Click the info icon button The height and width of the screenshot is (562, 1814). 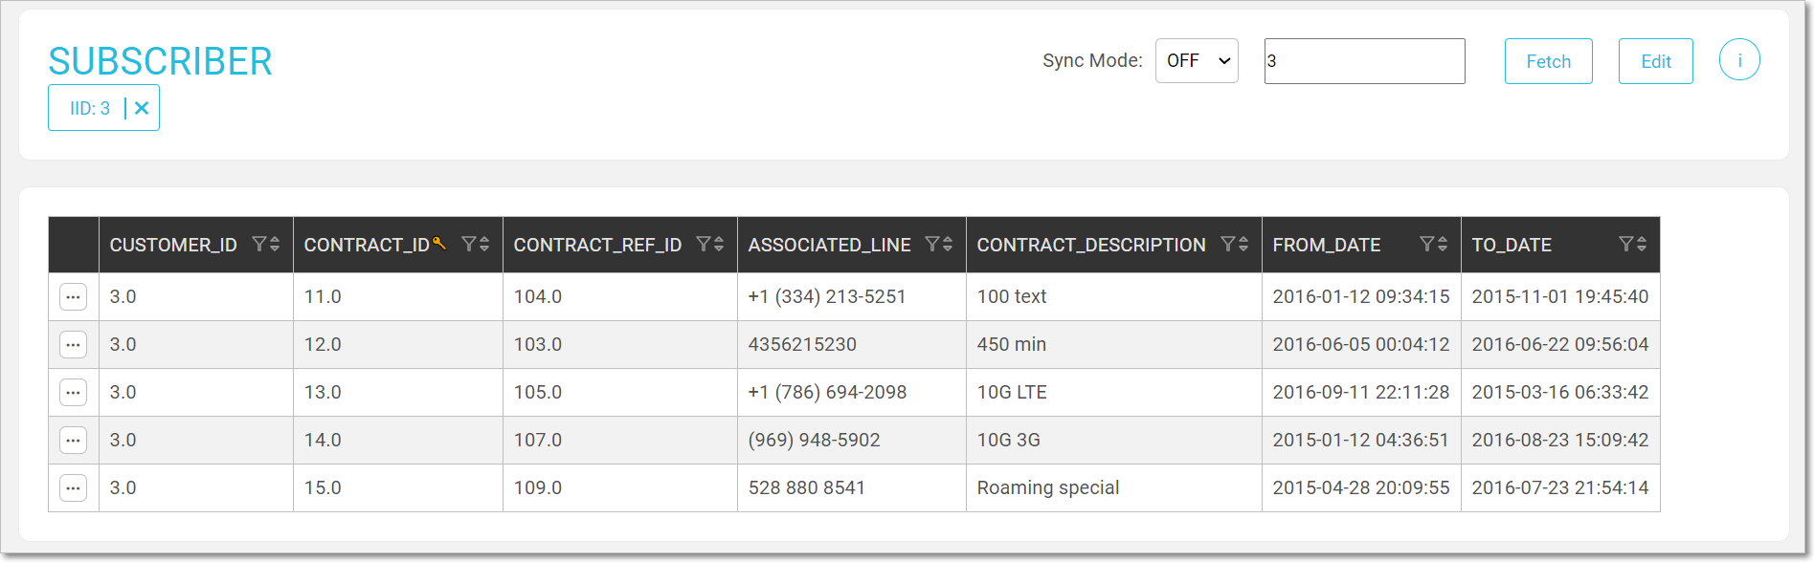click(x=1739, y=60)
